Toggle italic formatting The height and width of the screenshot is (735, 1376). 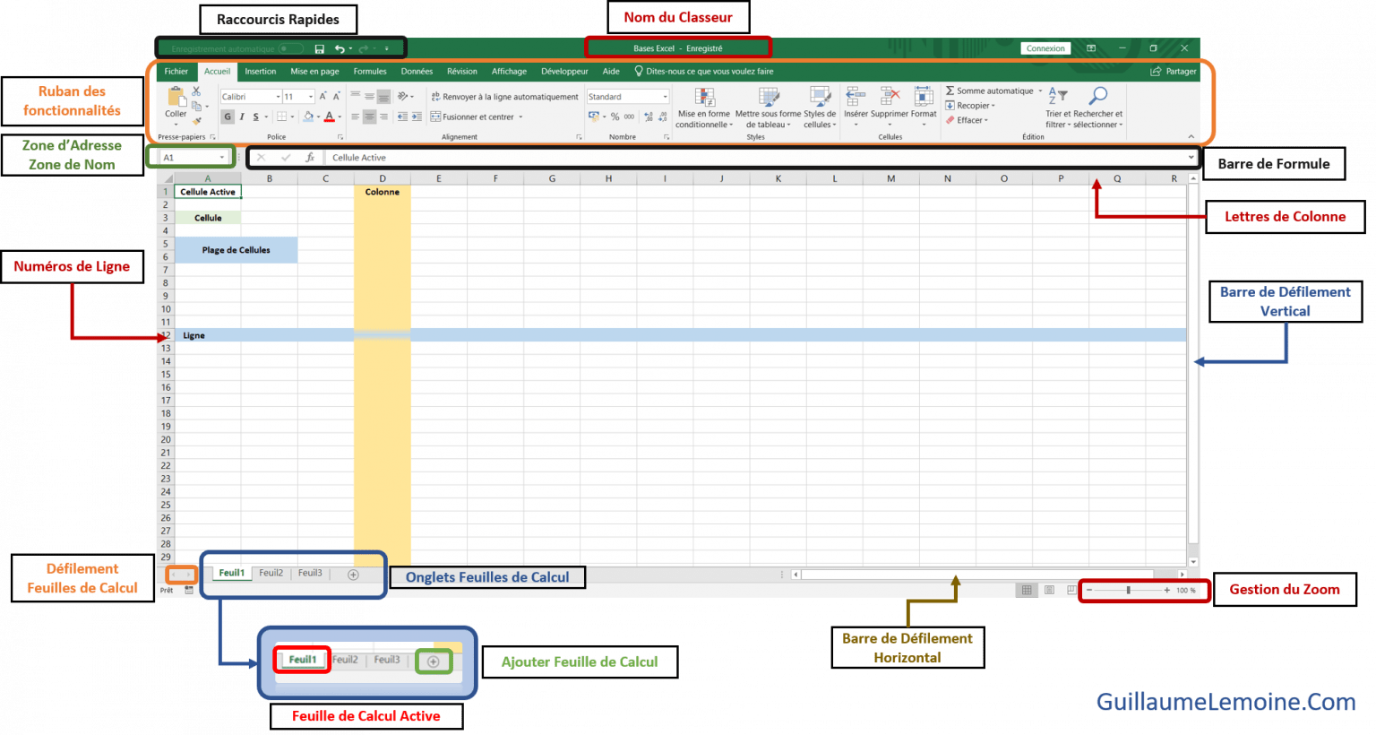click(242, 117)
